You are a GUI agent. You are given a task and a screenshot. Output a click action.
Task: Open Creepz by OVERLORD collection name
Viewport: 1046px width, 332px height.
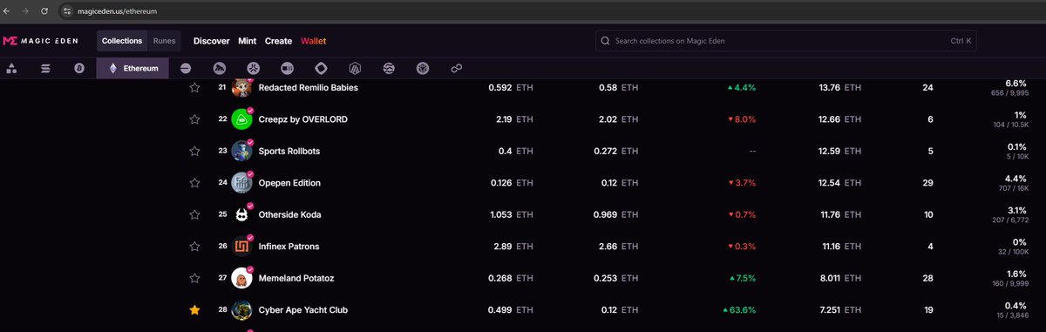303,119
